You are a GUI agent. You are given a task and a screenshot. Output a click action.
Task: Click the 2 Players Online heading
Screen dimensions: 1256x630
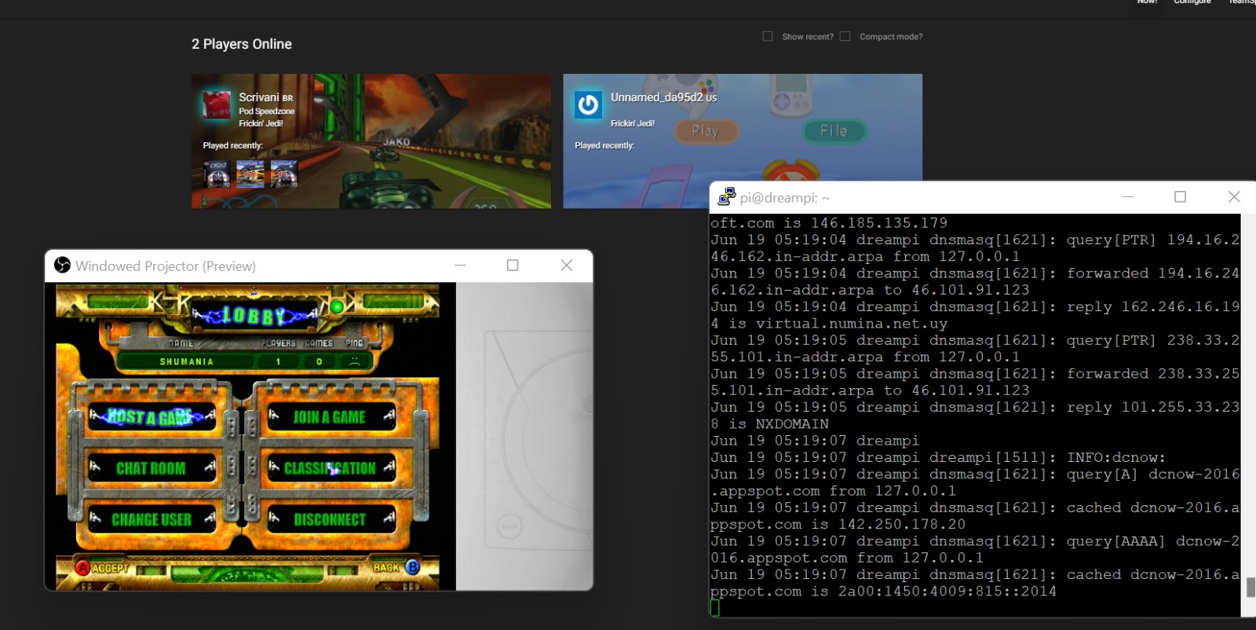click(242, 44)
